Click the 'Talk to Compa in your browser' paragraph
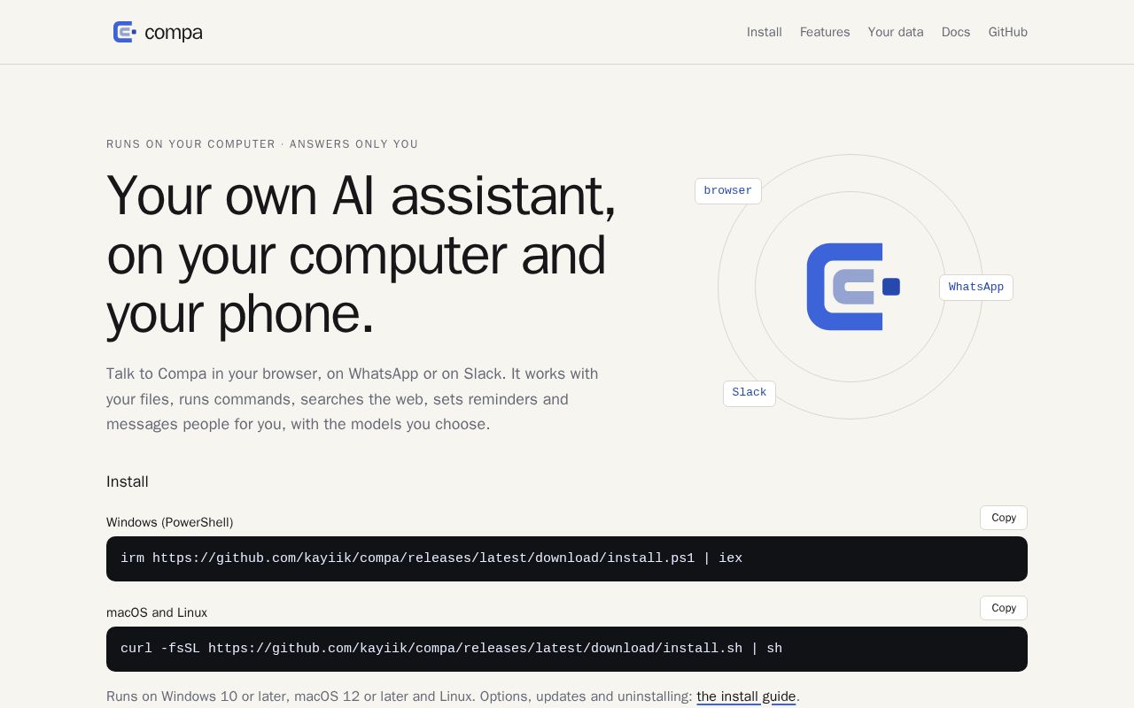This screenshot has width=1134, height=708. (353, 399)
